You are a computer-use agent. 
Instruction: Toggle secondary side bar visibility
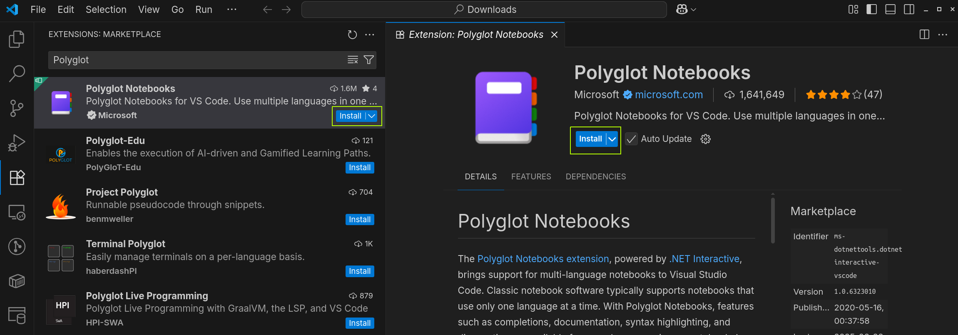pyautogui.click(x=909, y=10)
